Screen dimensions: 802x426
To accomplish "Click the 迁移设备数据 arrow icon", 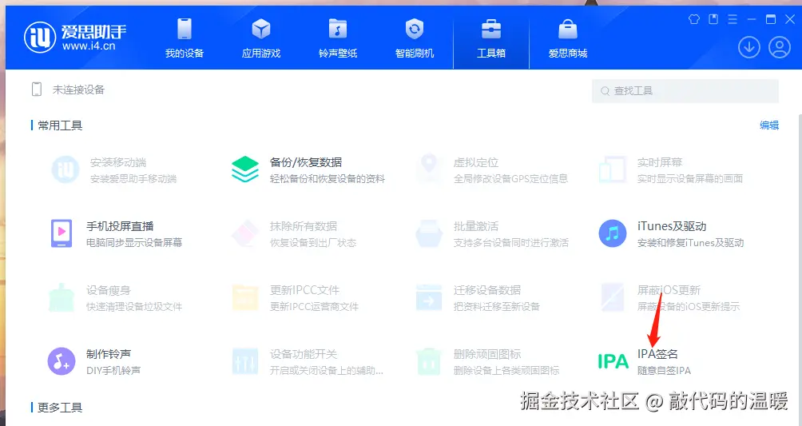I will click(429, 297).
